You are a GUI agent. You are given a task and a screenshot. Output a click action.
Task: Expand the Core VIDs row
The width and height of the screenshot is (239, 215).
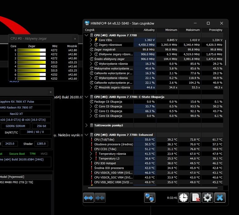(x=91, y=40)
